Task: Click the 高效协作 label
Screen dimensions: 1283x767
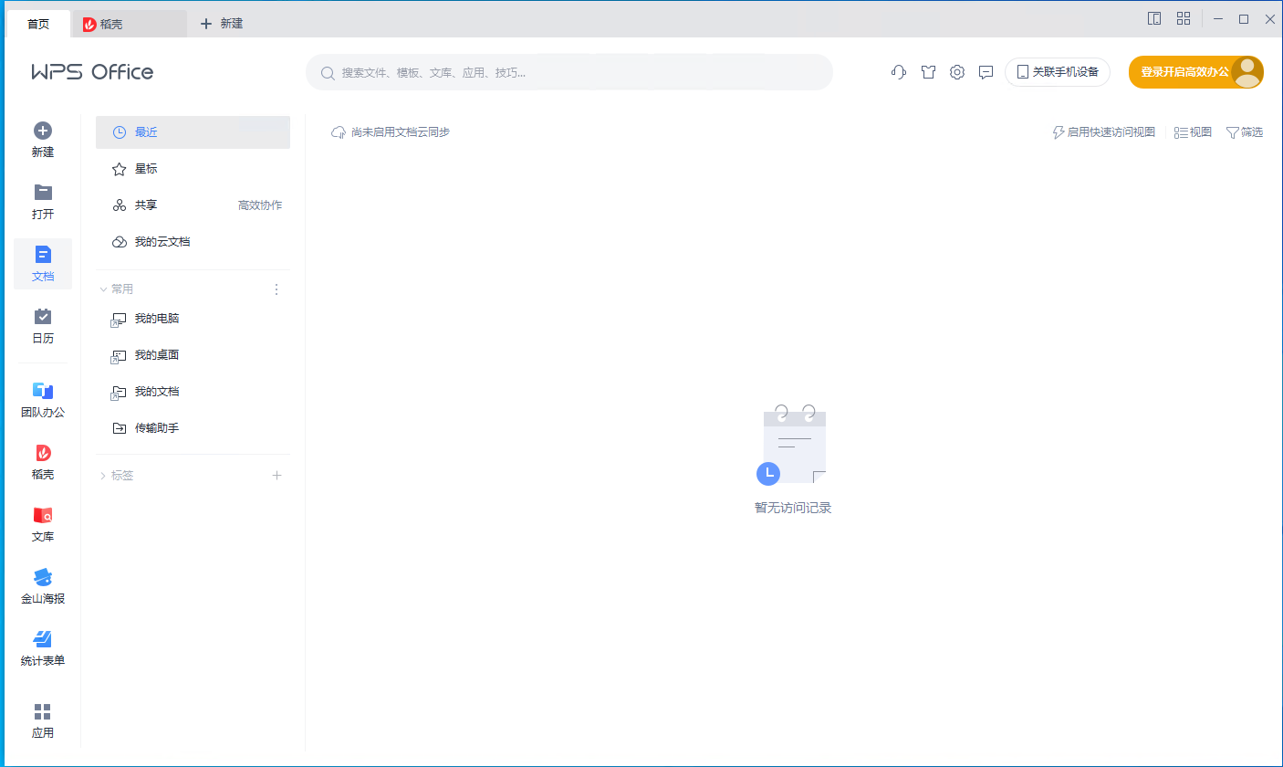Action: [260, 205]
